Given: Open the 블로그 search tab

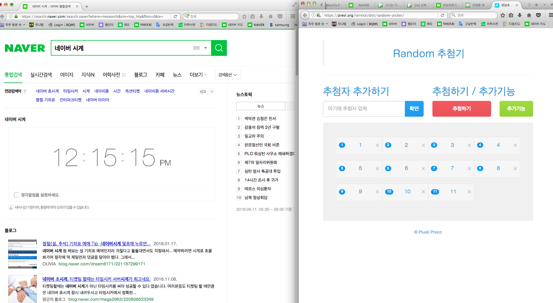Looking at the screenshot, I should click(141, 75).
